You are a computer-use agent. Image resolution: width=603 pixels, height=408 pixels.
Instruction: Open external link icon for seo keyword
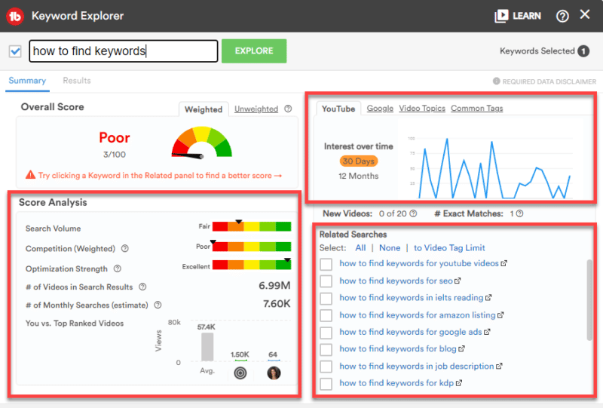tap(458, 281)
